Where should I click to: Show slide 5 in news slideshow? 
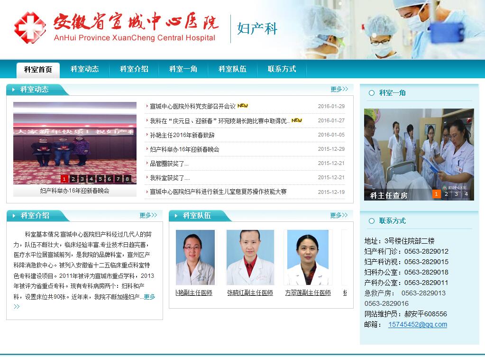[x=100, y=179]
